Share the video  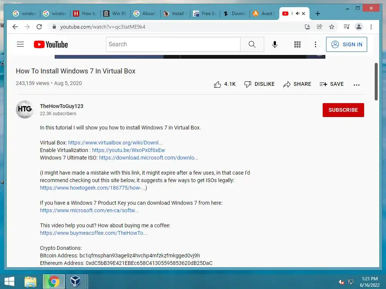(297, 84)
